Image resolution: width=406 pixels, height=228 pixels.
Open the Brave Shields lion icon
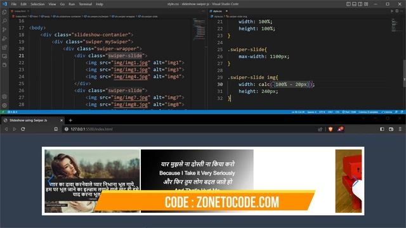331,129
